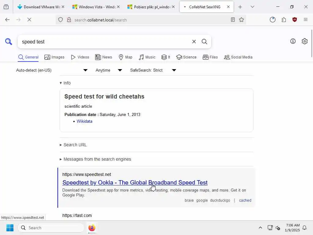Expand the Search URL section

73,145
